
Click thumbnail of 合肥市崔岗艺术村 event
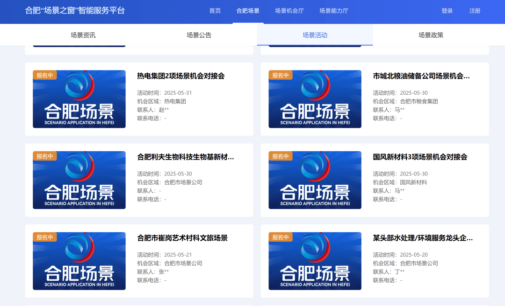(79, 265)
